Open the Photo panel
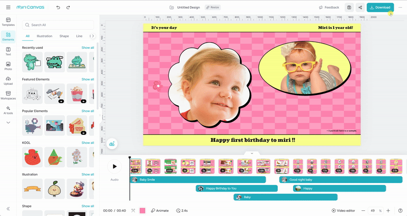This screenshot has width=407, height=216. (8, 66)
